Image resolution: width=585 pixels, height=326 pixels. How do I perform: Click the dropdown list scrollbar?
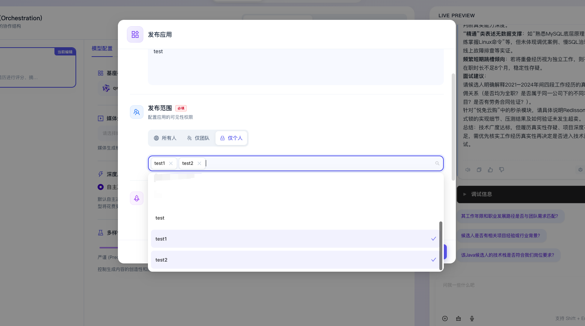(441, 245)
